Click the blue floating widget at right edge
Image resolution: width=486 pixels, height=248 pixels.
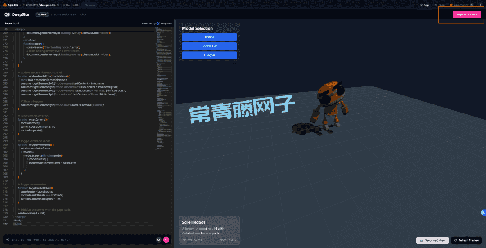[483, 212]
